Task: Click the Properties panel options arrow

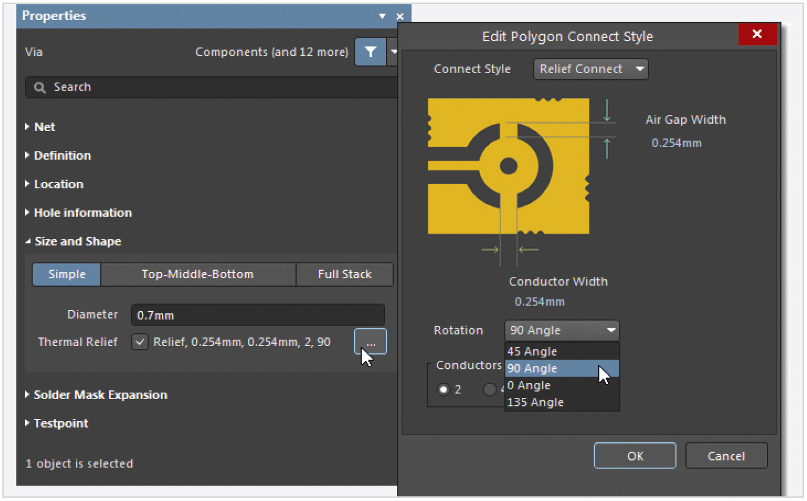Action: 382,16
